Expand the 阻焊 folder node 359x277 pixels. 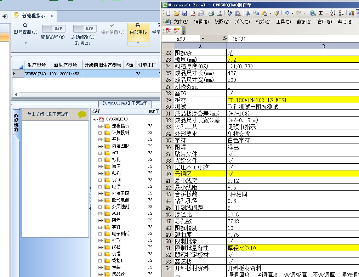coord(100,220)
